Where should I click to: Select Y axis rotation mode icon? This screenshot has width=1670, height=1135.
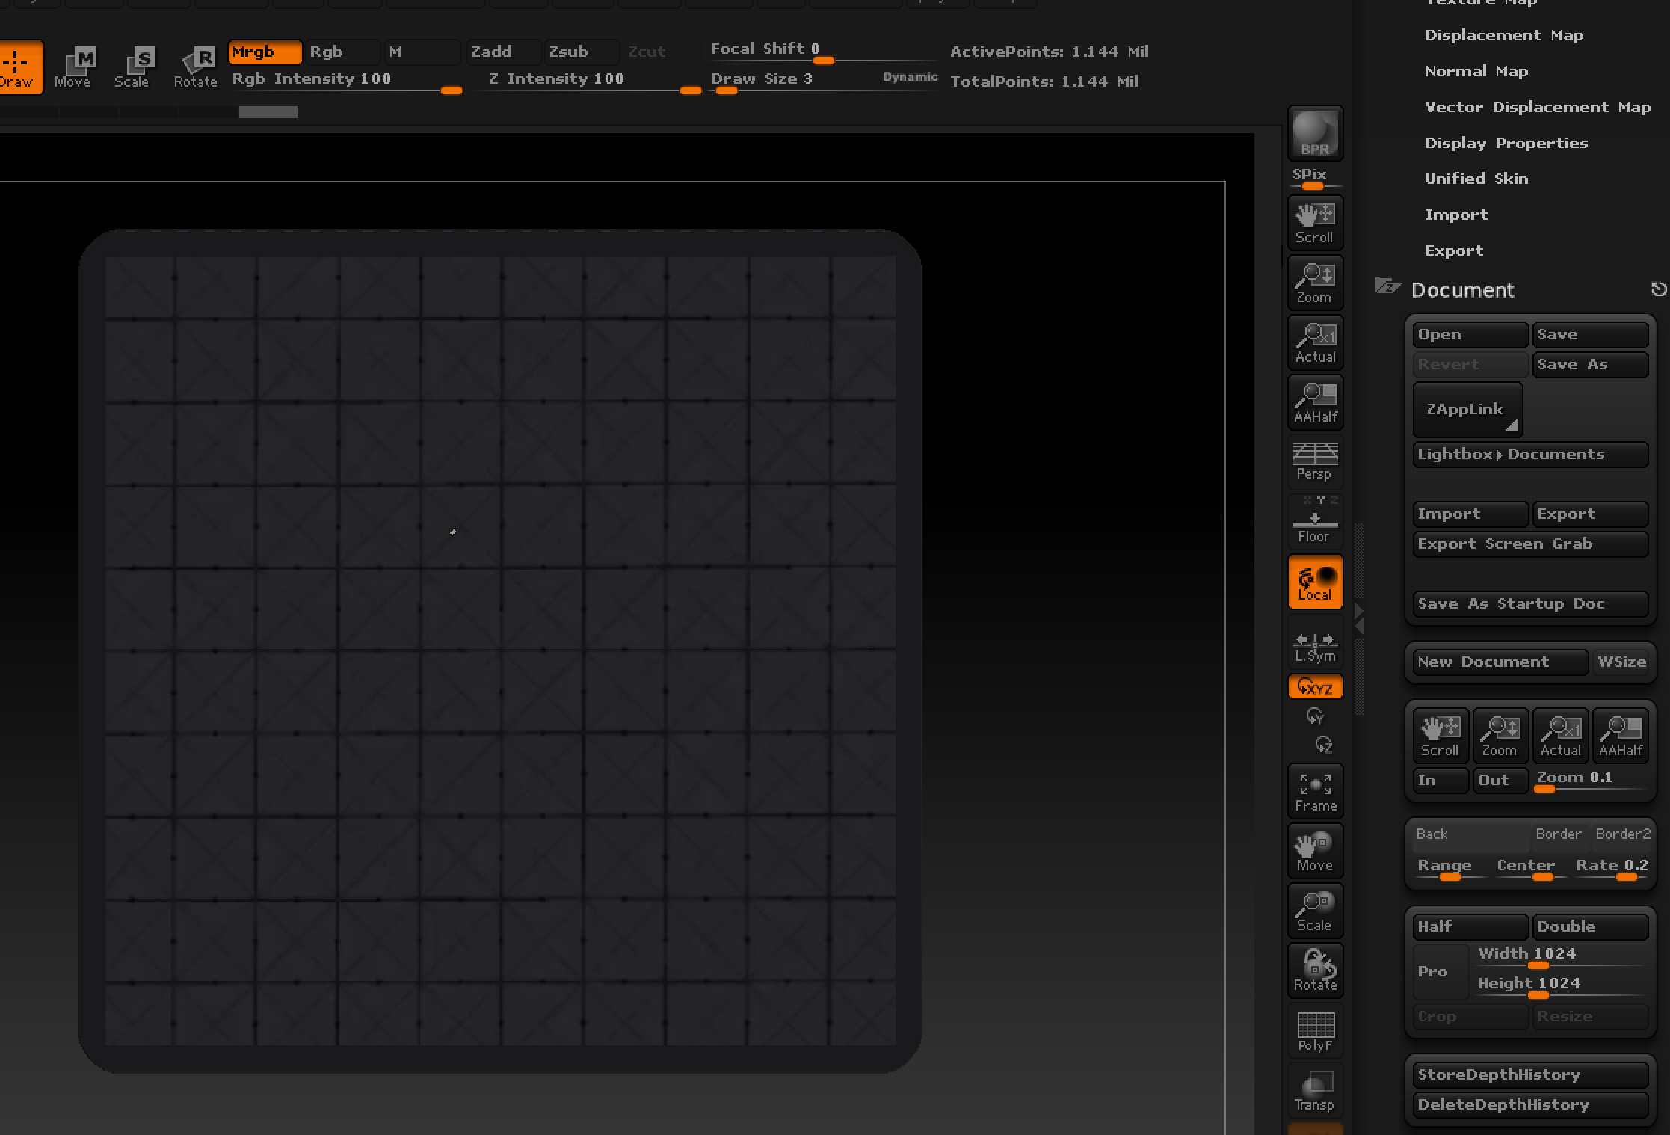pyautogui.click(x=1315, y=716)
